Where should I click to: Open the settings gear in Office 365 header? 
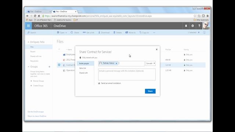pos(192,26)
